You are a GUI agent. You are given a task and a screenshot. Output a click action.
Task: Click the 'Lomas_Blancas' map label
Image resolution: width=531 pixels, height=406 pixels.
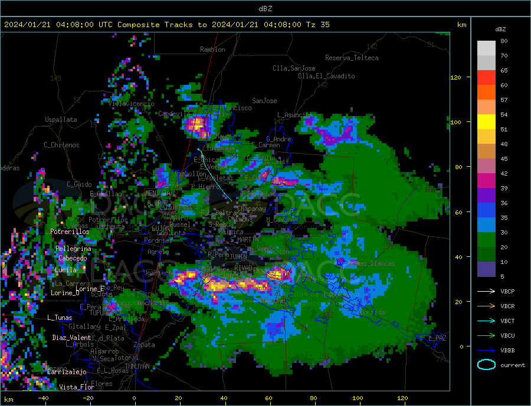pyautogui.click(x=372, y=263)
